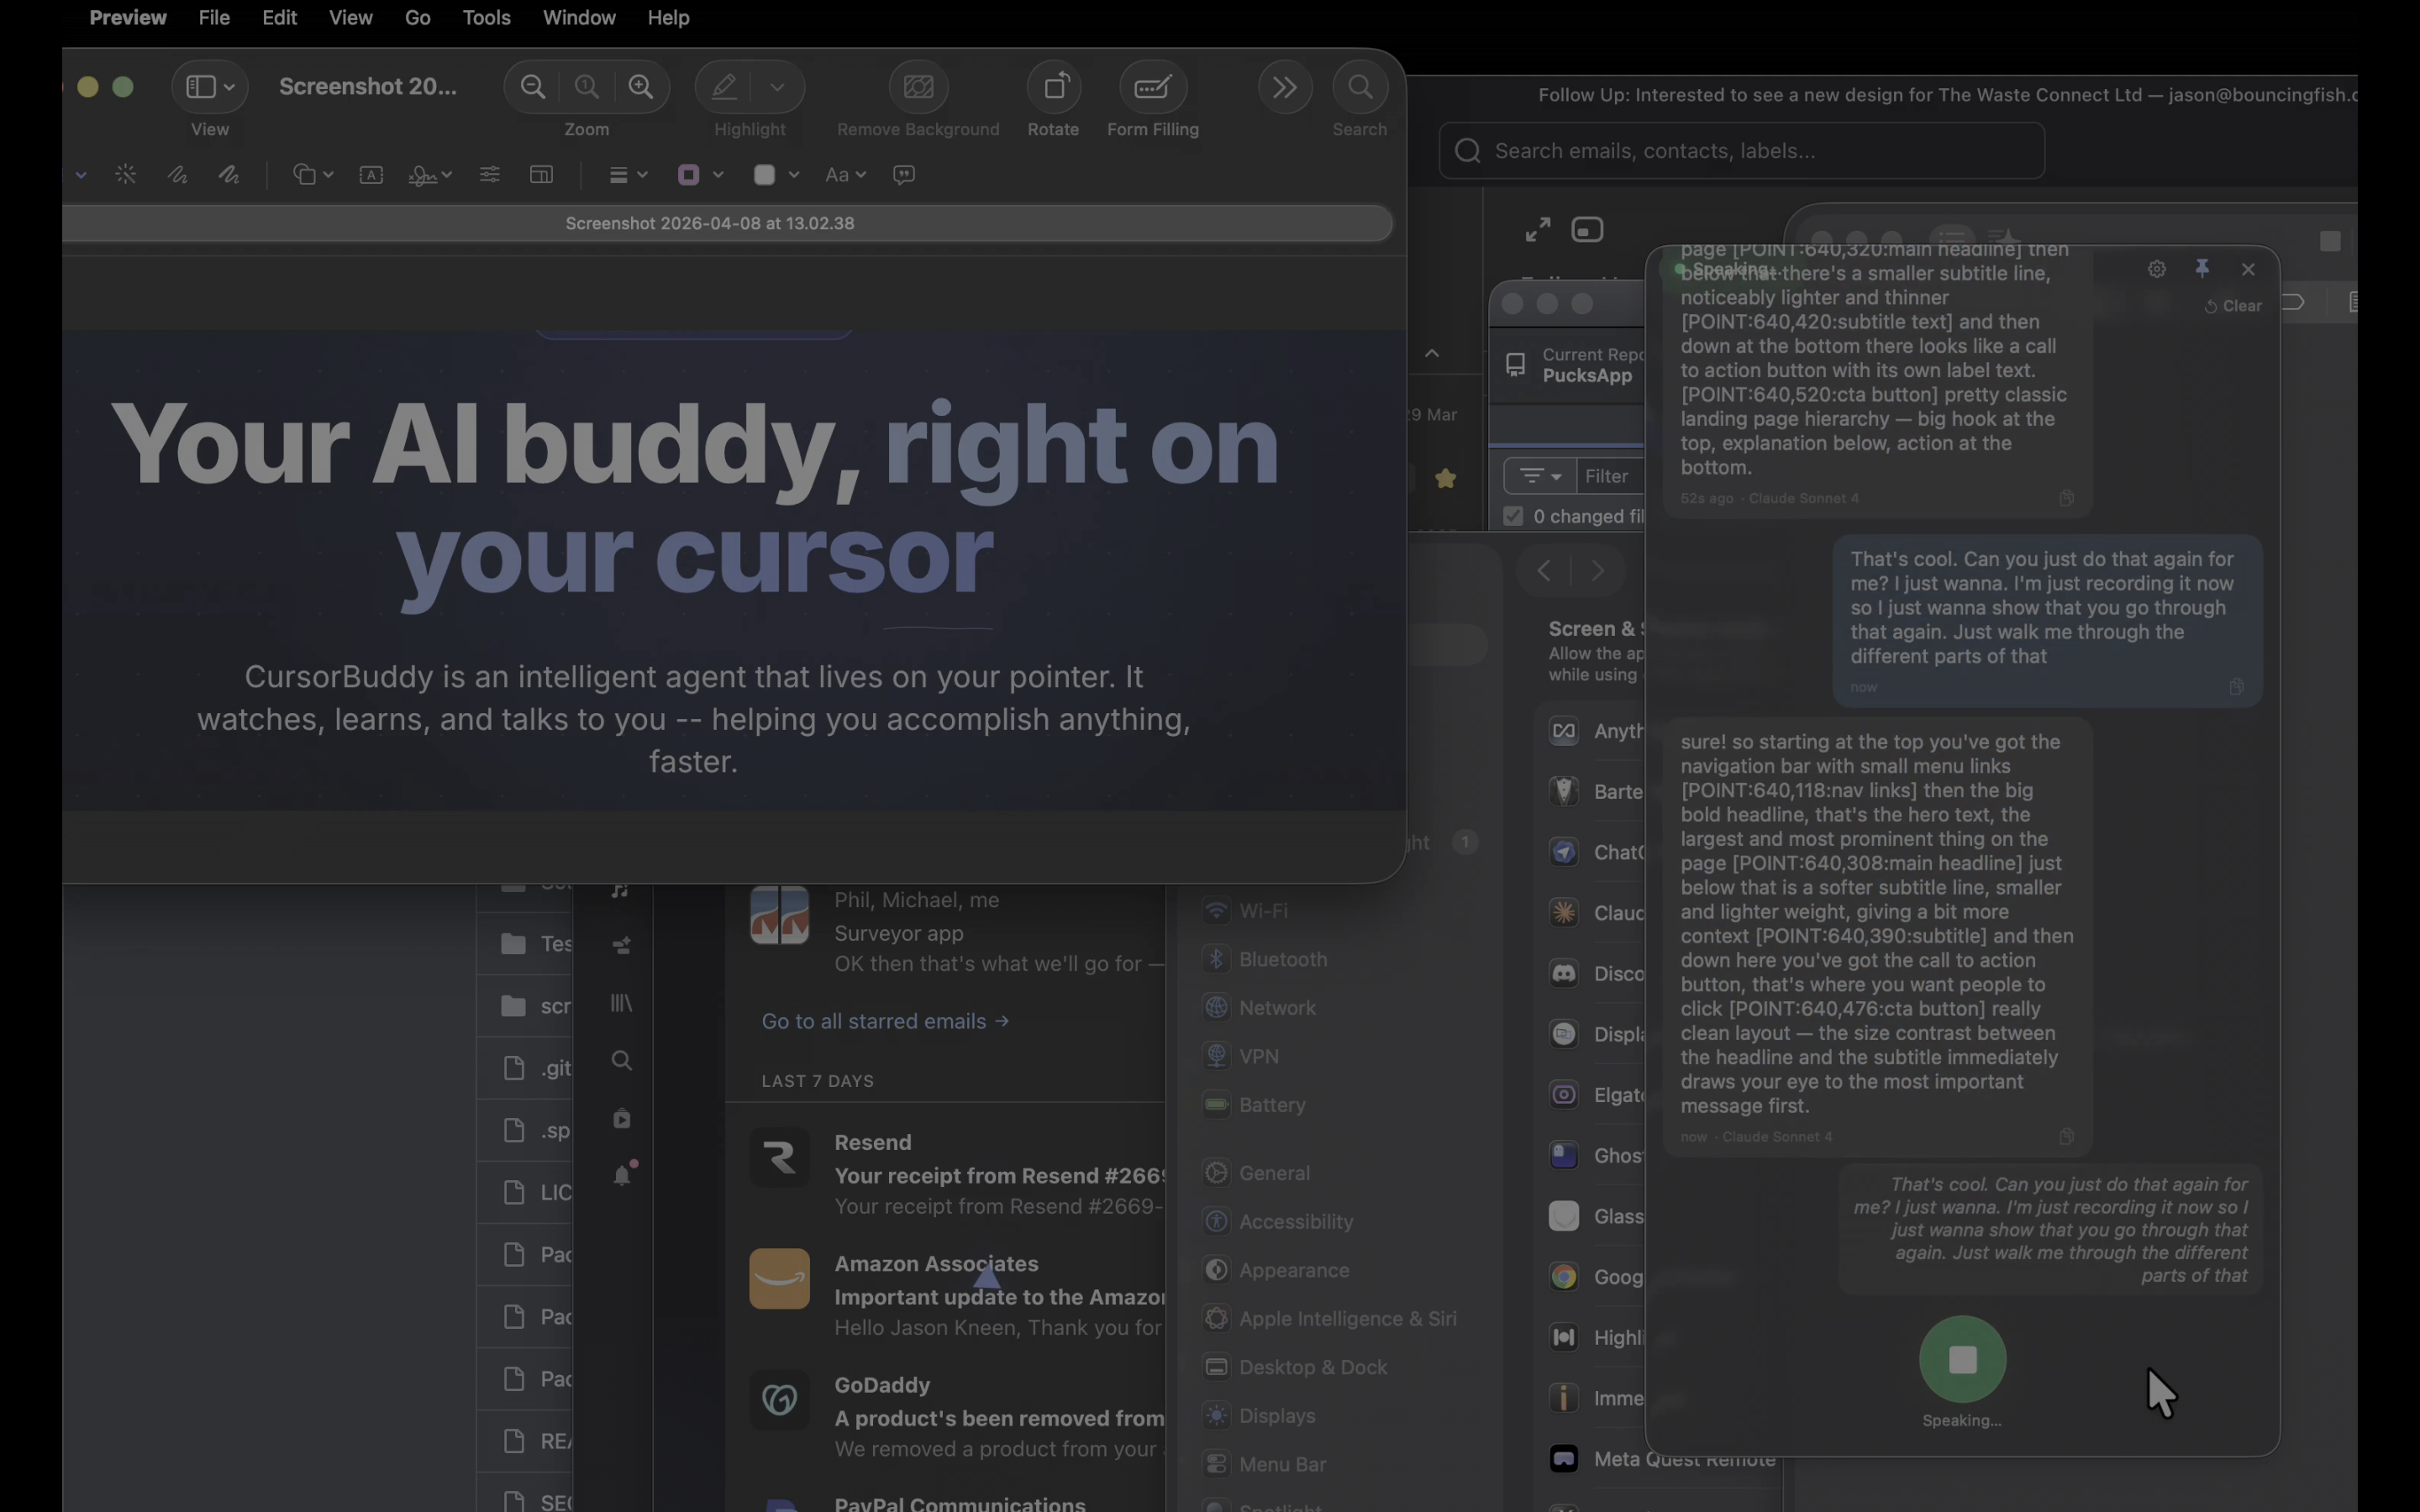The height and width of the screenshot is (1512, 2420).
Task: Open the Text box annotation tool
Action: tap(372, 174)
